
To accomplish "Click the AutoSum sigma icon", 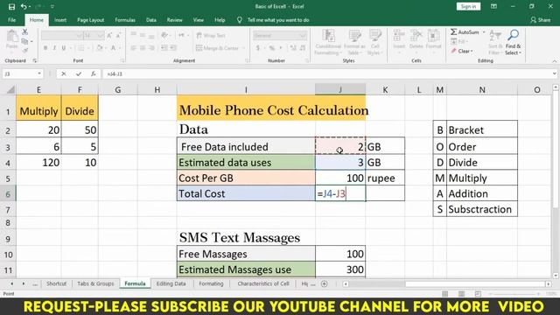I will coord(453,32).
